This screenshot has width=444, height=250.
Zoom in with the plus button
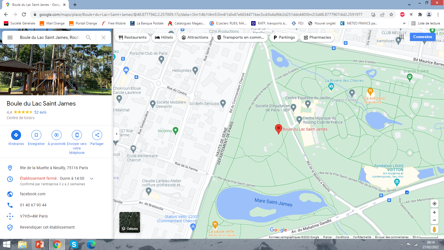click(435, 212)
